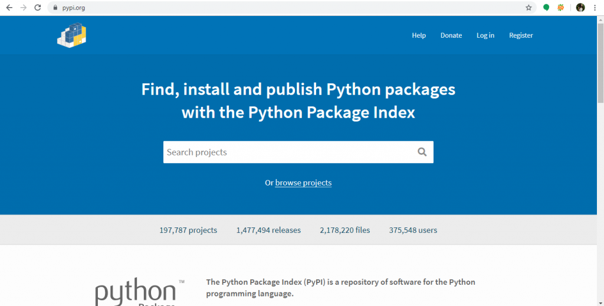This screenshot has height=306, width=604.
Task: Bookmark page with the star icon
Action: pyautogui.click(x=528, y=7)
